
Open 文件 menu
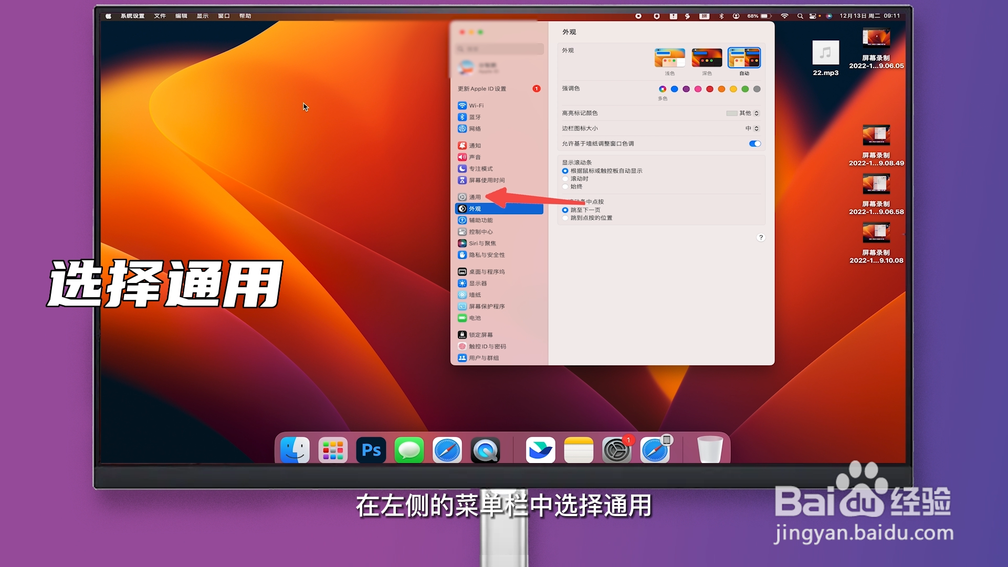point(160,16)
